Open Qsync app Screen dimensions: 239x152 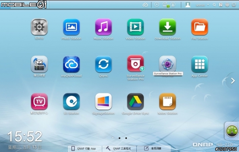tap(103, 64)
